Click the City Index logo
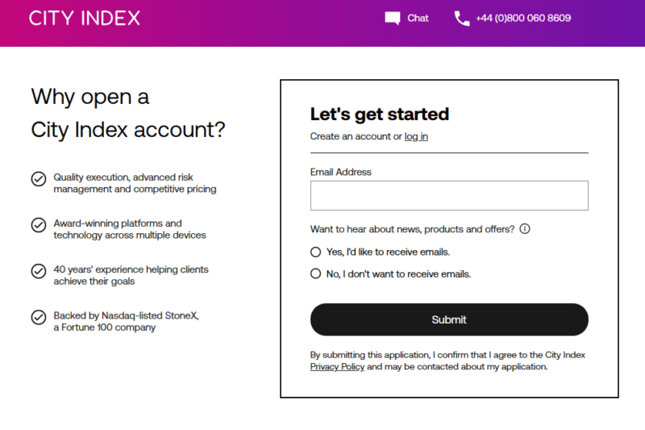645x430 pixels. (x=85, y=19)
